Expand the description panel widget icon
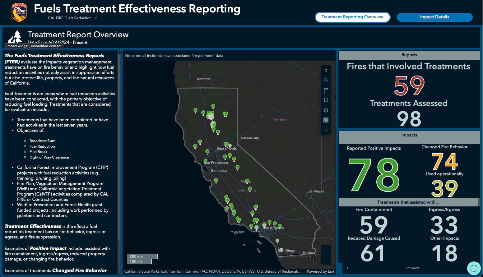This screenshot has width=483, height=277. [x=119, y=52]
